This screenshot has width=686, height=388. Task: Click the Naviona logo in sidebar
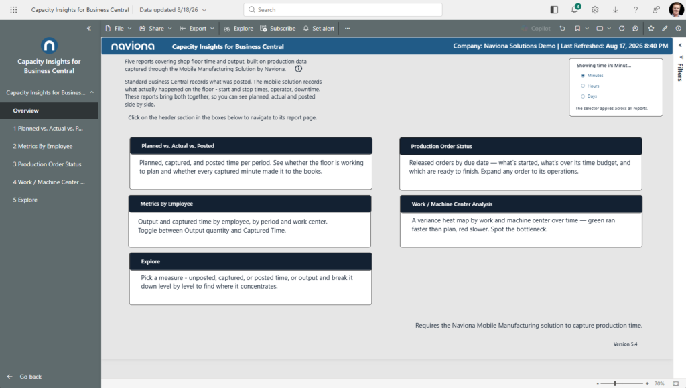pyautogui.click(x=49, y=46)
